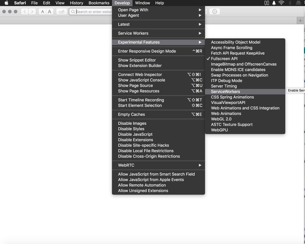Focus the Safari address search field
Screen dimensions: 305x244
[91, 12]
